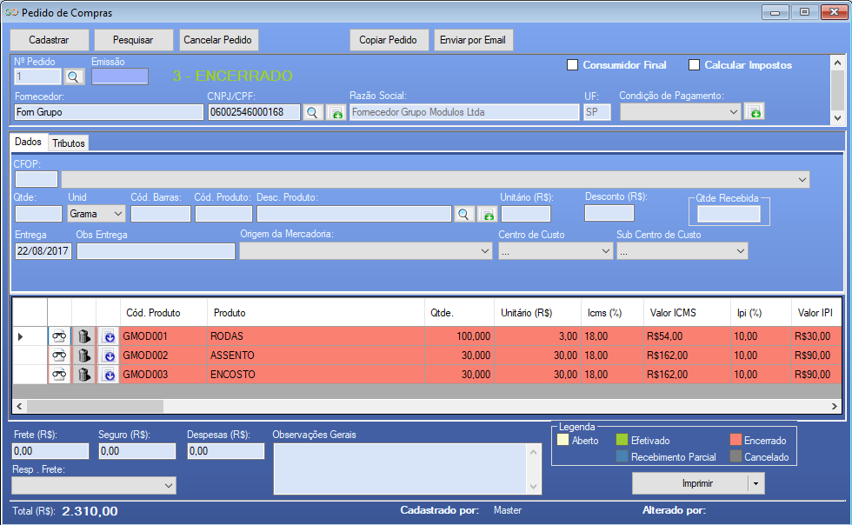
Task: Click the blue Recebimento Parcial legend swatch
Action: coord(622,456)
